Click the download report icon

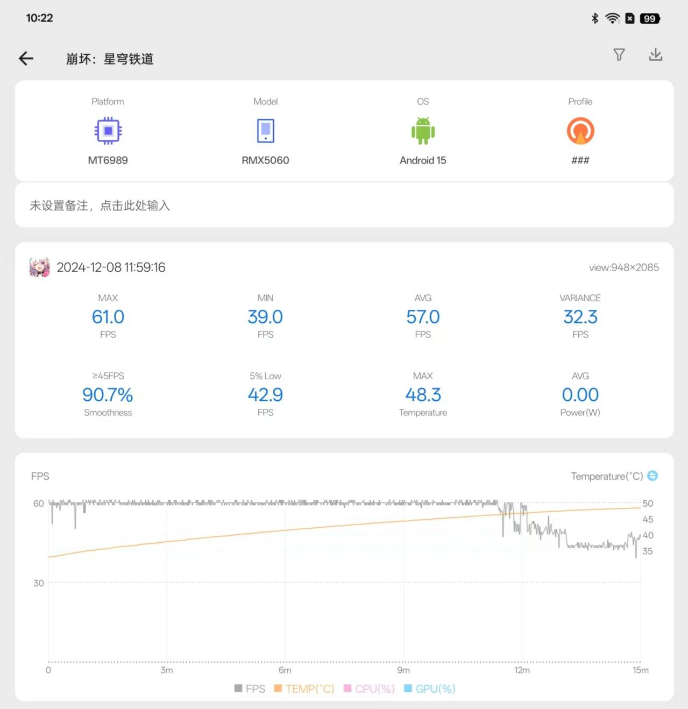[x=655, y=55]
